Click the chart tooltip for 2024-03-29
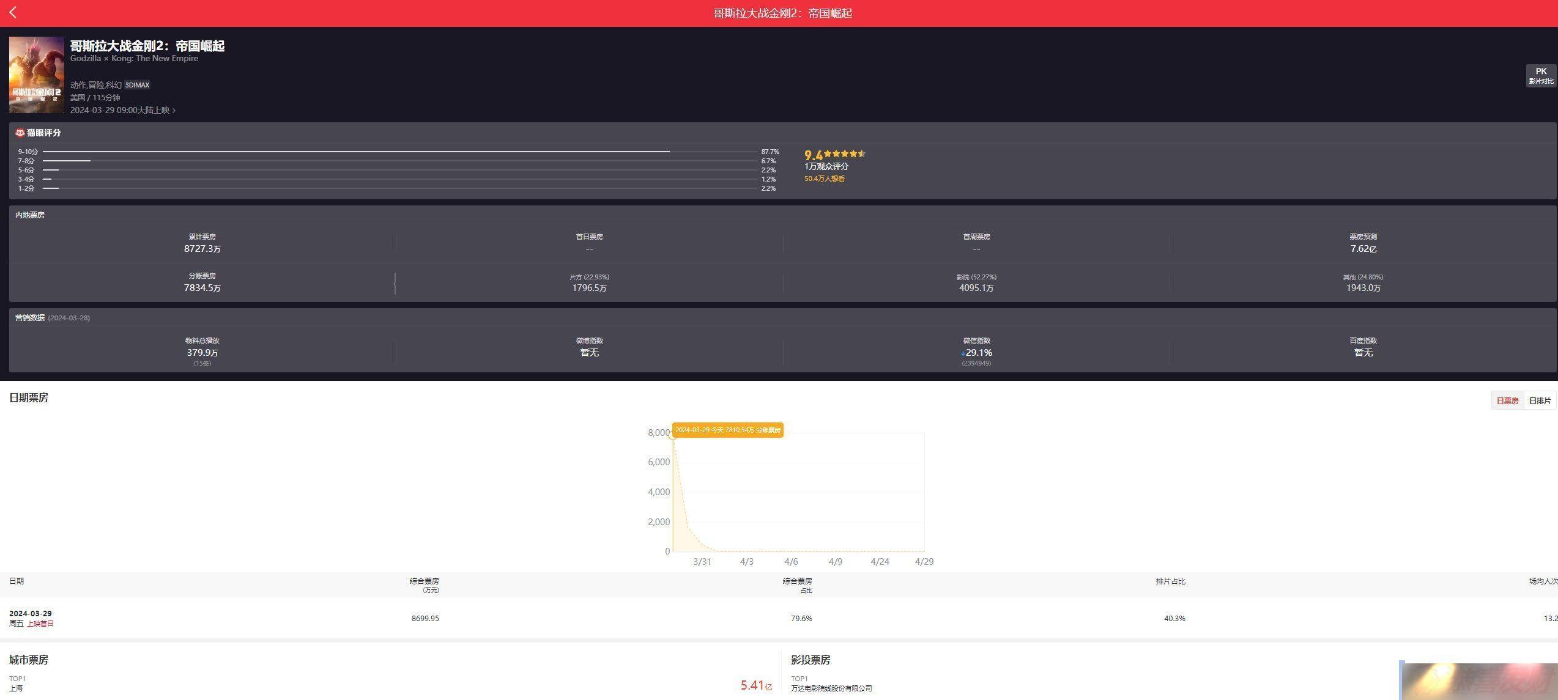Screen dimensions: 1558x700 727,430
